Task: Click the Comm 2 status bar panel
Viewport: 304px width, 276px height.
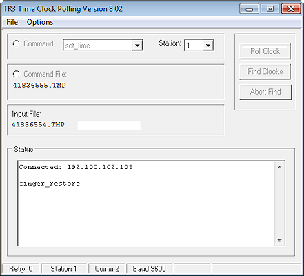Action: point(107,268)
